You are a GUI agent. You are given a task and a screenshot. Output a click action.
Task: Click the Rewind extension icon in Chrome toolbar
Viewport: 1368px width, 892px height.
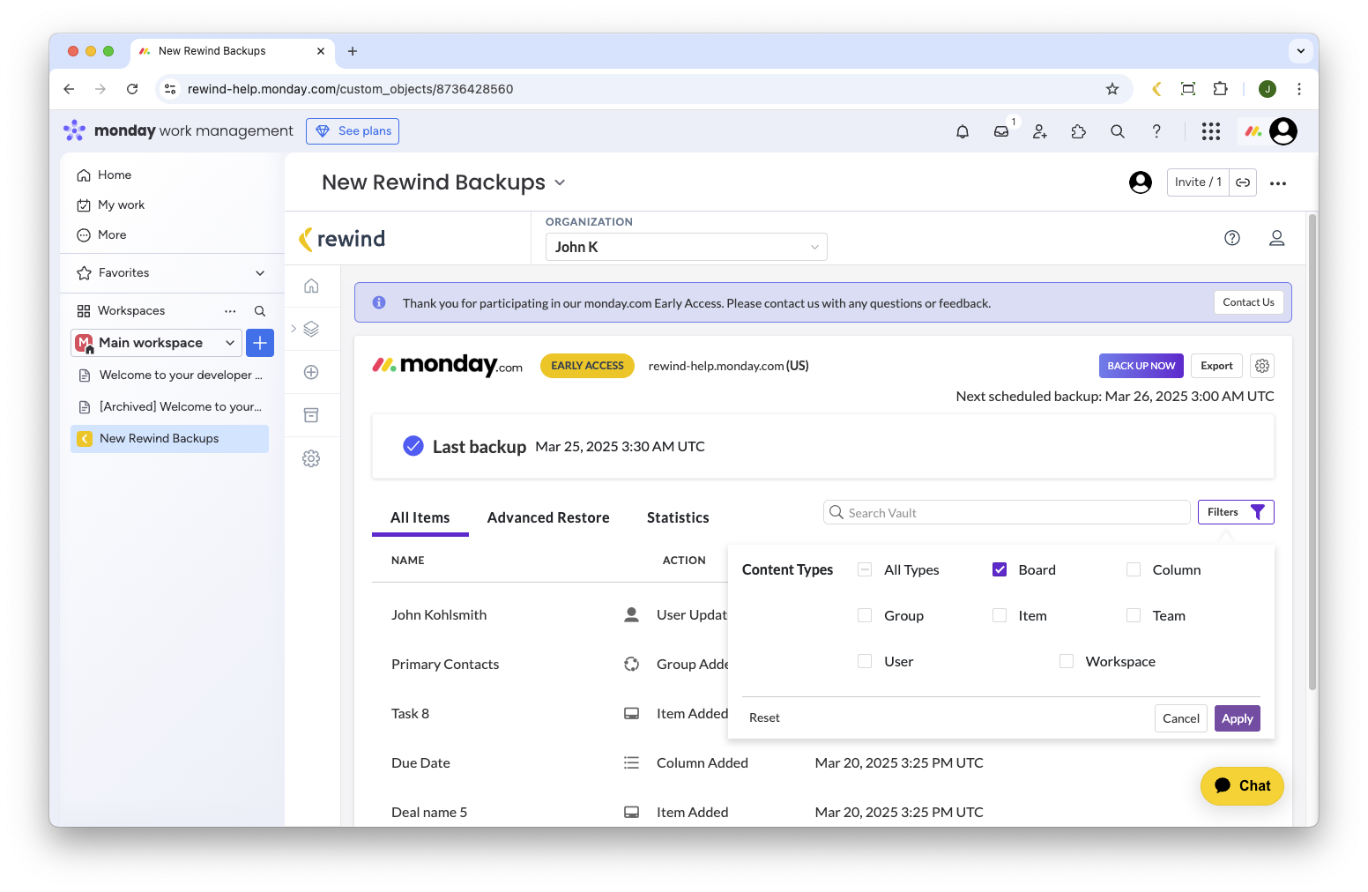pos(1156,89)
